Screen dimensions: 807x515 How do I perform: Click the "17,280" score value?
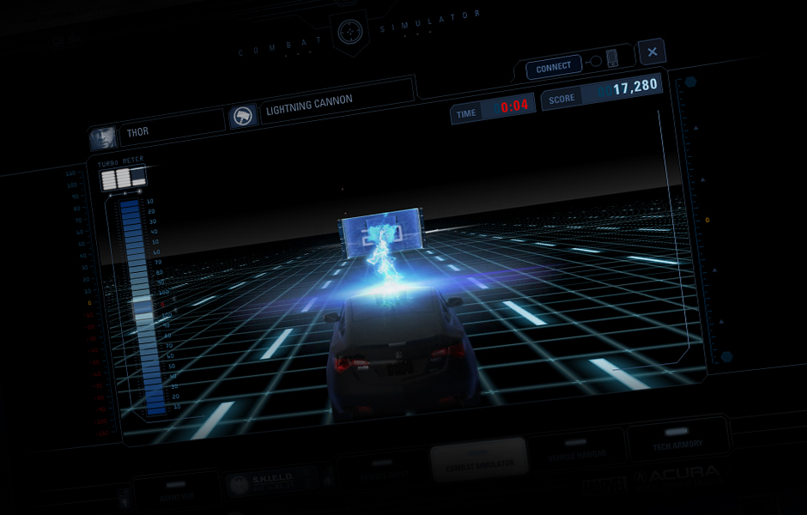(x=635, y=87)
